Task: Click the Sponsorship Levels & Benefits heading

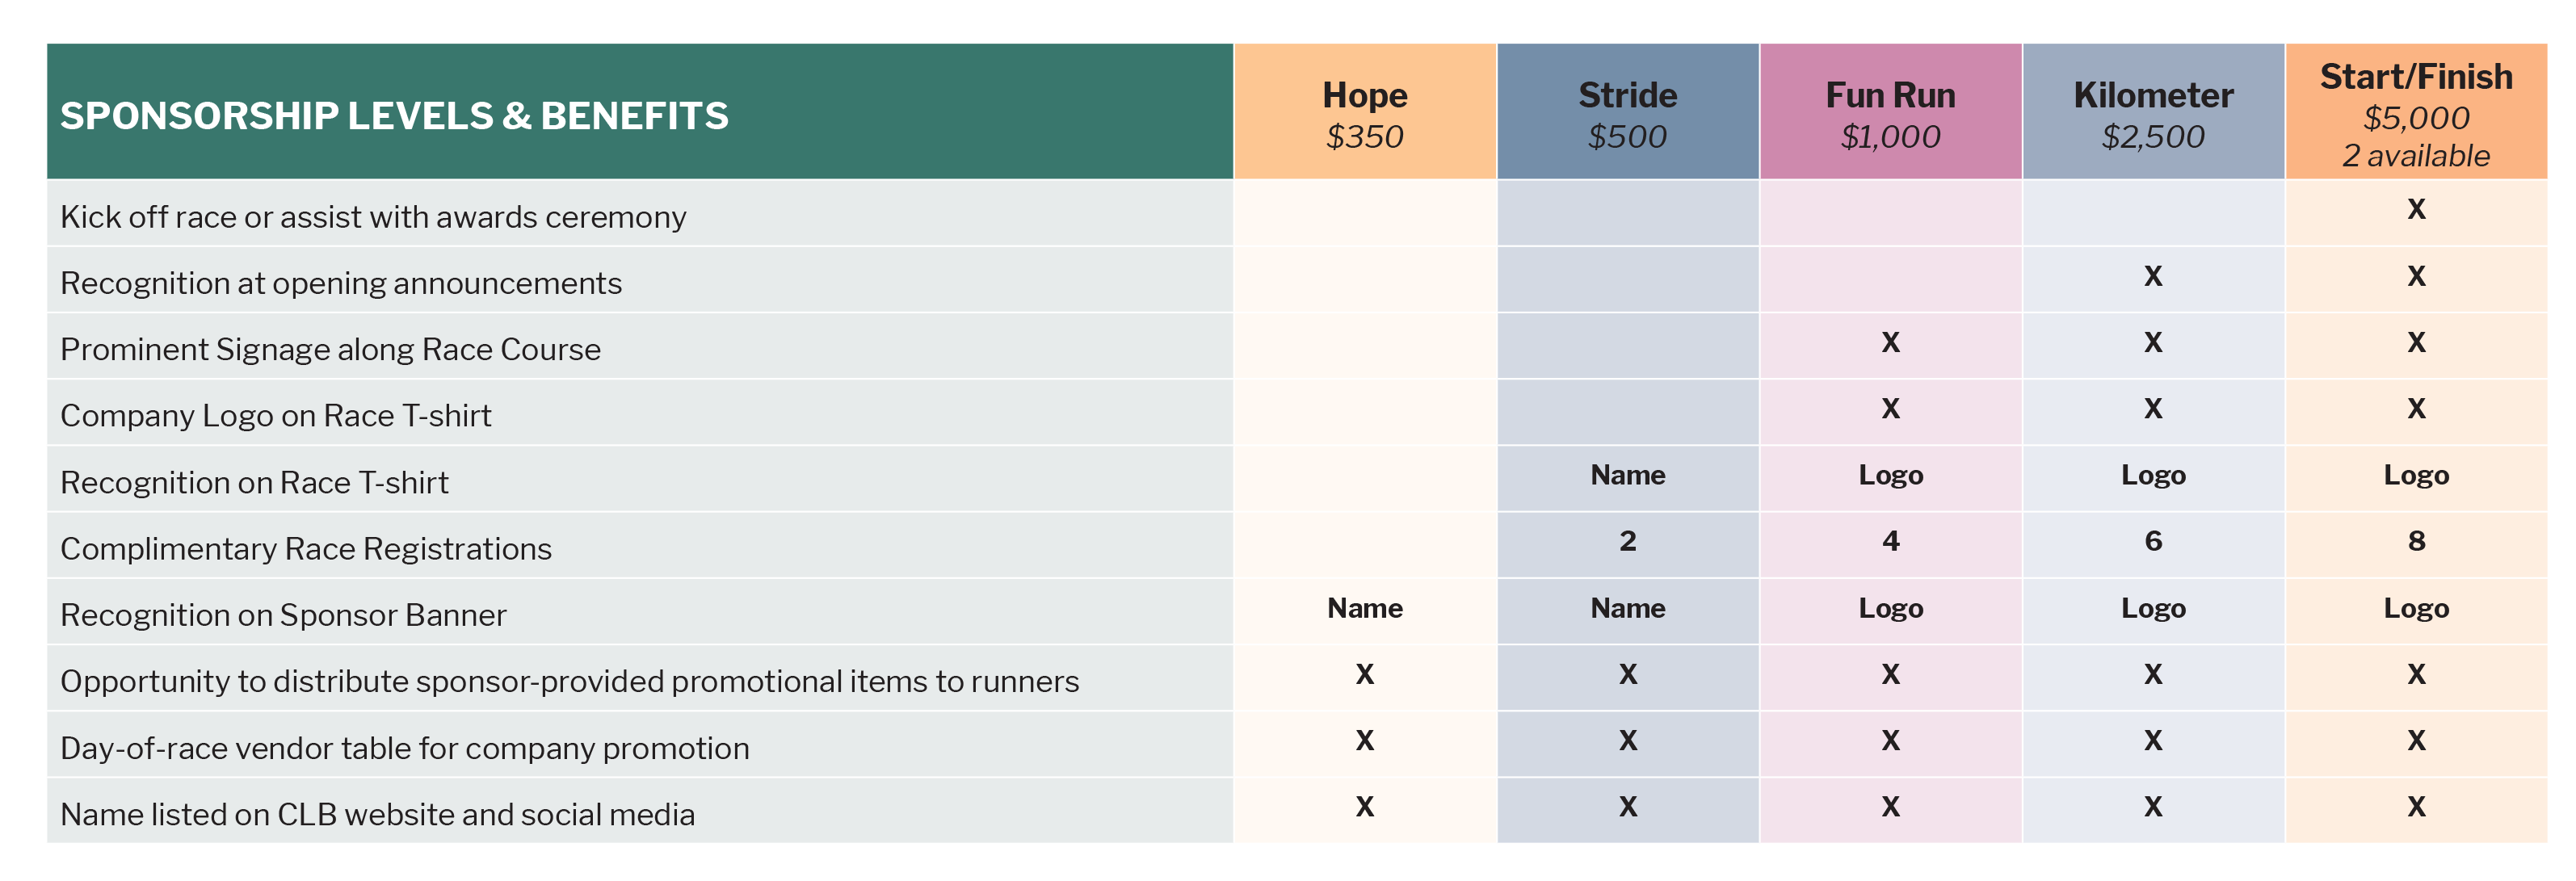Action: point(394,116)
